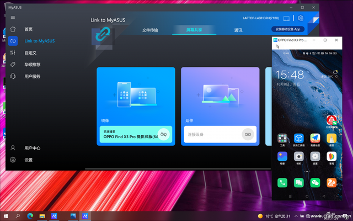The image size is (353, 221).
Task: Open 自定义 sliders icon in sidebar
Action: (x=13, y=53)
